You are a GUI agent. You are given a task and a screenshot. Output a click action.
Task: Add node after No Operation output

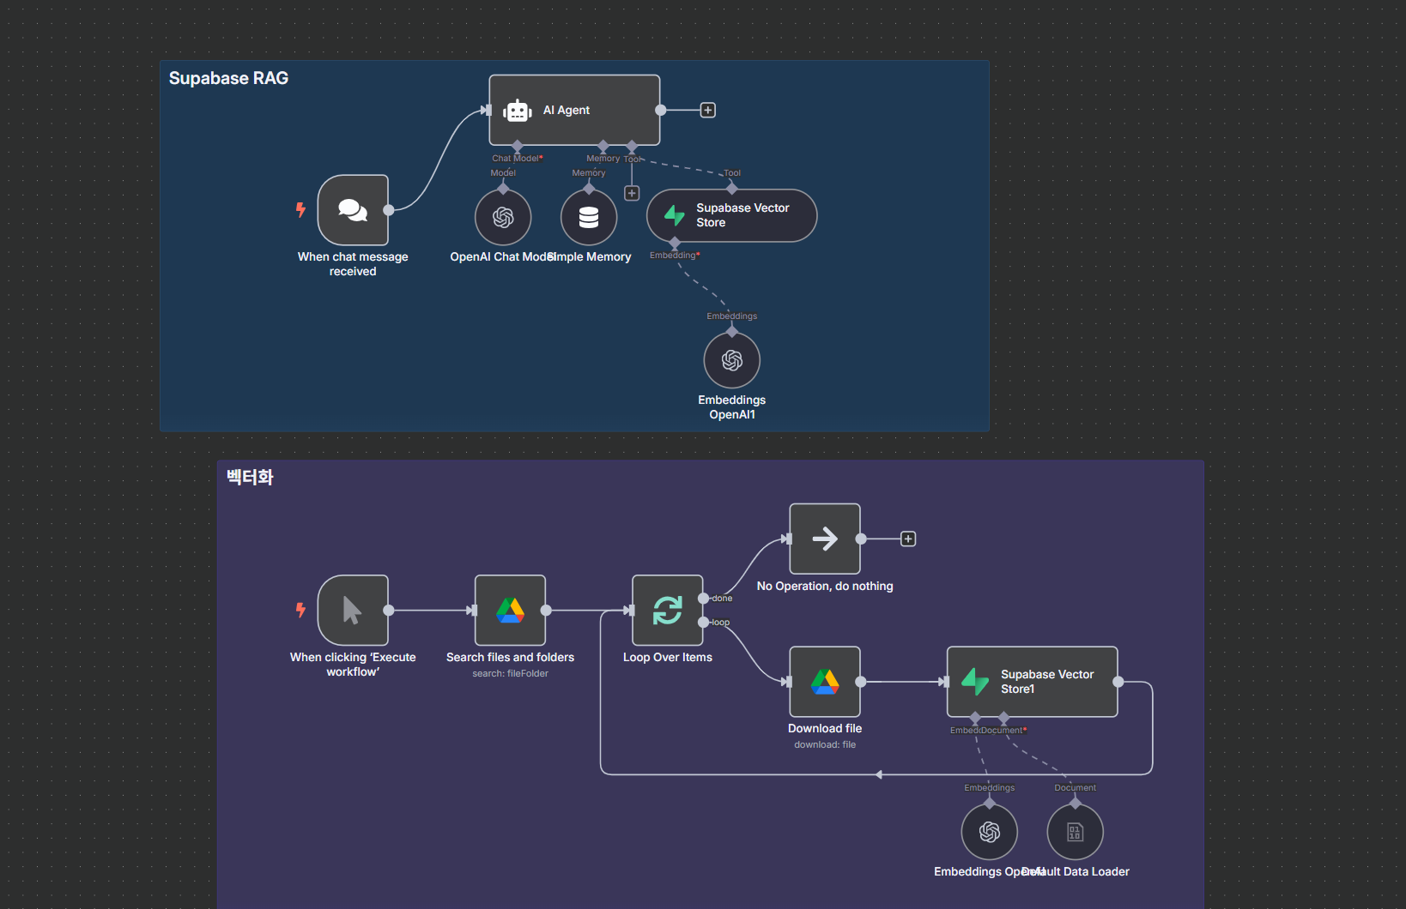pos(908,539)
